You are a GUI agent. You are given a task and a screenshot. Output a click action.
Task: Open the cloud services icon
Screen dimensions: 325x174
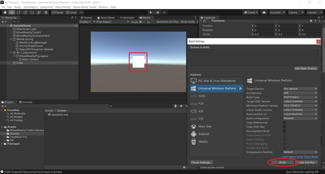(x=264, y=12)
